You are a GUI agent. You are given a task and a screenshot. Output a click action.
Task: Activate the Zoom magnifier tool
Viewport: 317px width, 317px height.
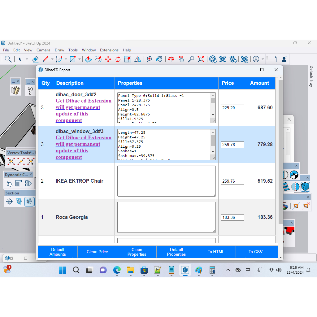[x=191, y=59]
